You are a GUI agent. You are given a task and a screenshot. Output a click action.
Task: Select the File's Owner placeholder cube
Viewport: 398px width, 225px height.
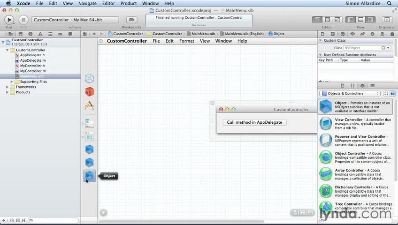[x=89, y=79]
